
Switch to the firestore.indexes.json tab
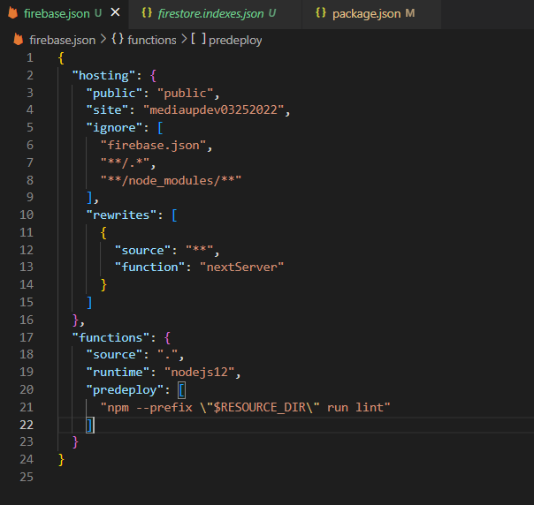[x=215, y=14]
